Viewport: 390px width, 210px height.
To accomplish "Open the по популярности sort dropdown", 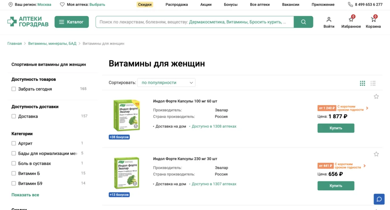I will tap(166, 83).
